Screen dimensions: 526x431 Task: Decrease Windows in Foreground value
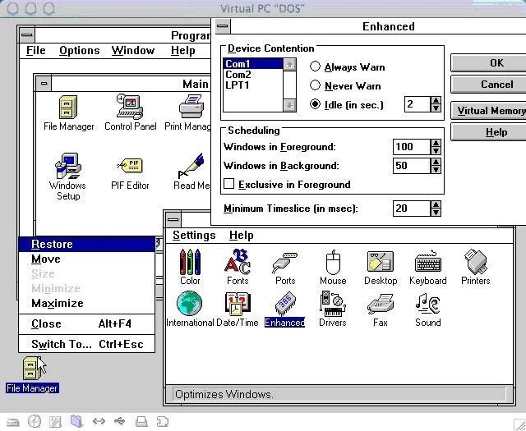coord(436,150)
